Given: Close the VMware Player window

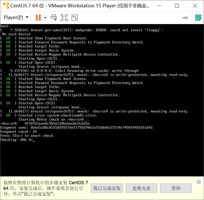Looking at the screenshot, I should click(x=195, y=6).
